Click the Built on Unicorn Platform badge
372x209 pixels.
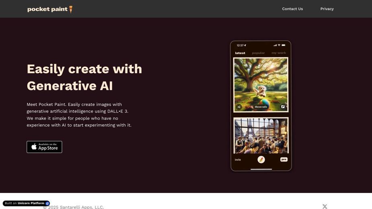click(x=26, y=203)
